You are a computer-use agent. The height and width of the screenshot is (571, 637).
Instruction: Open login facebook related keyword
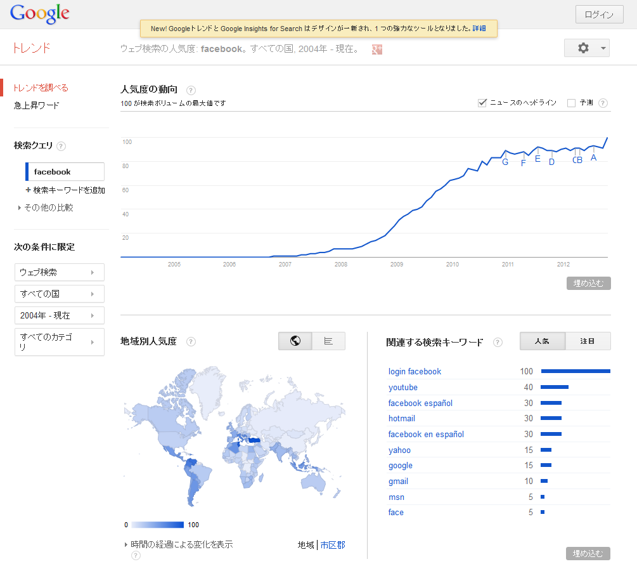415,372
